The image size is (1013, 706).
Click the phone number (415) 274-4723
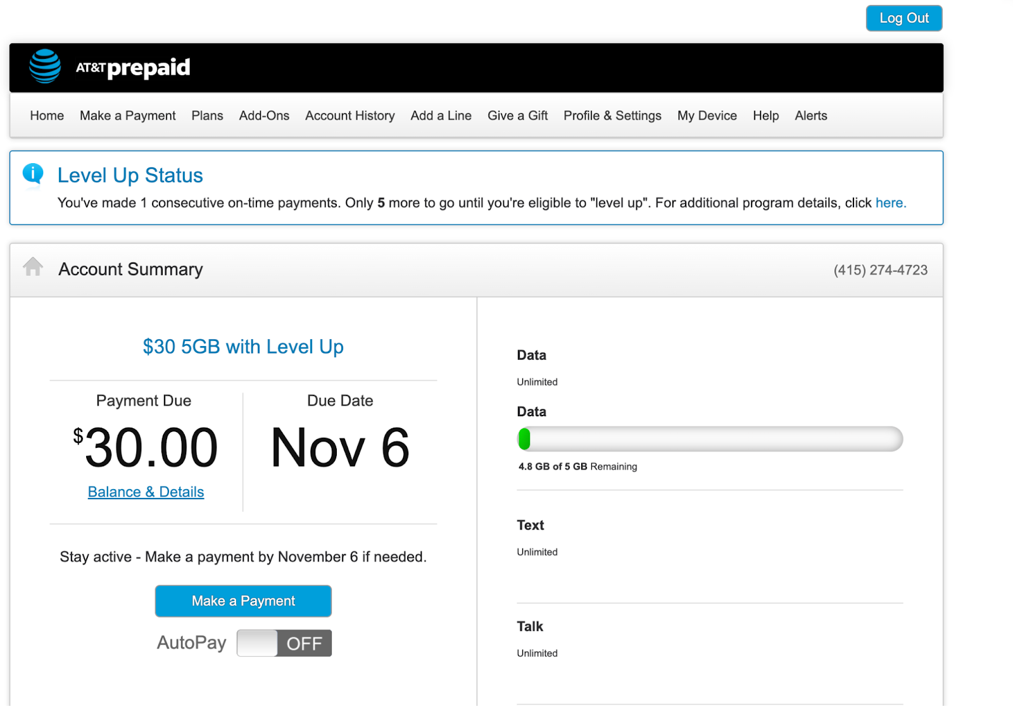pyautogui.click(x=880, y=270)
